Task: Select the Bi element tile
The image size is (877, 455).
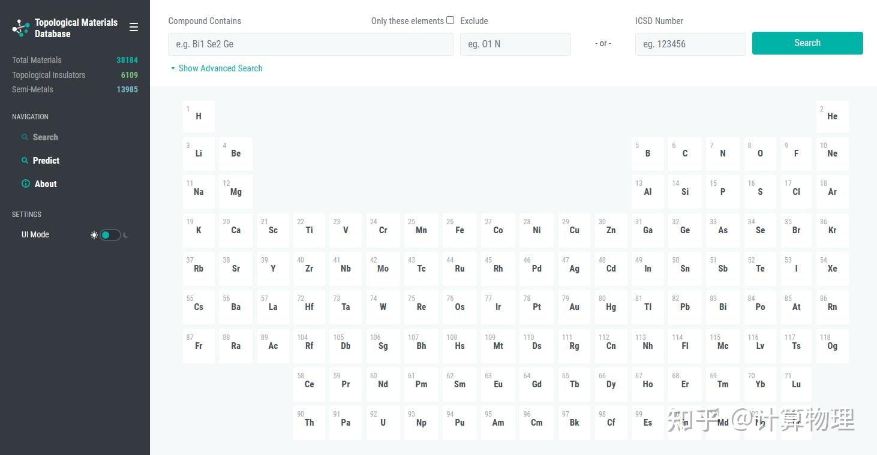Action: [722, 307]
